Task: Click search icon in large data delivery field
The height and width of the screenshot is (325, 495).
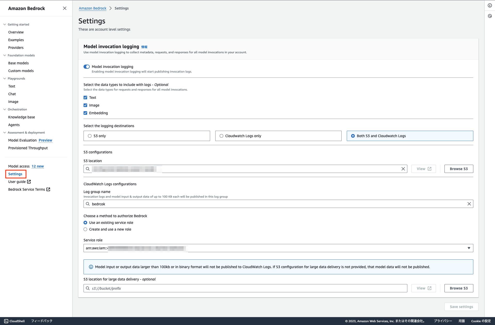Action: (88, 288)
